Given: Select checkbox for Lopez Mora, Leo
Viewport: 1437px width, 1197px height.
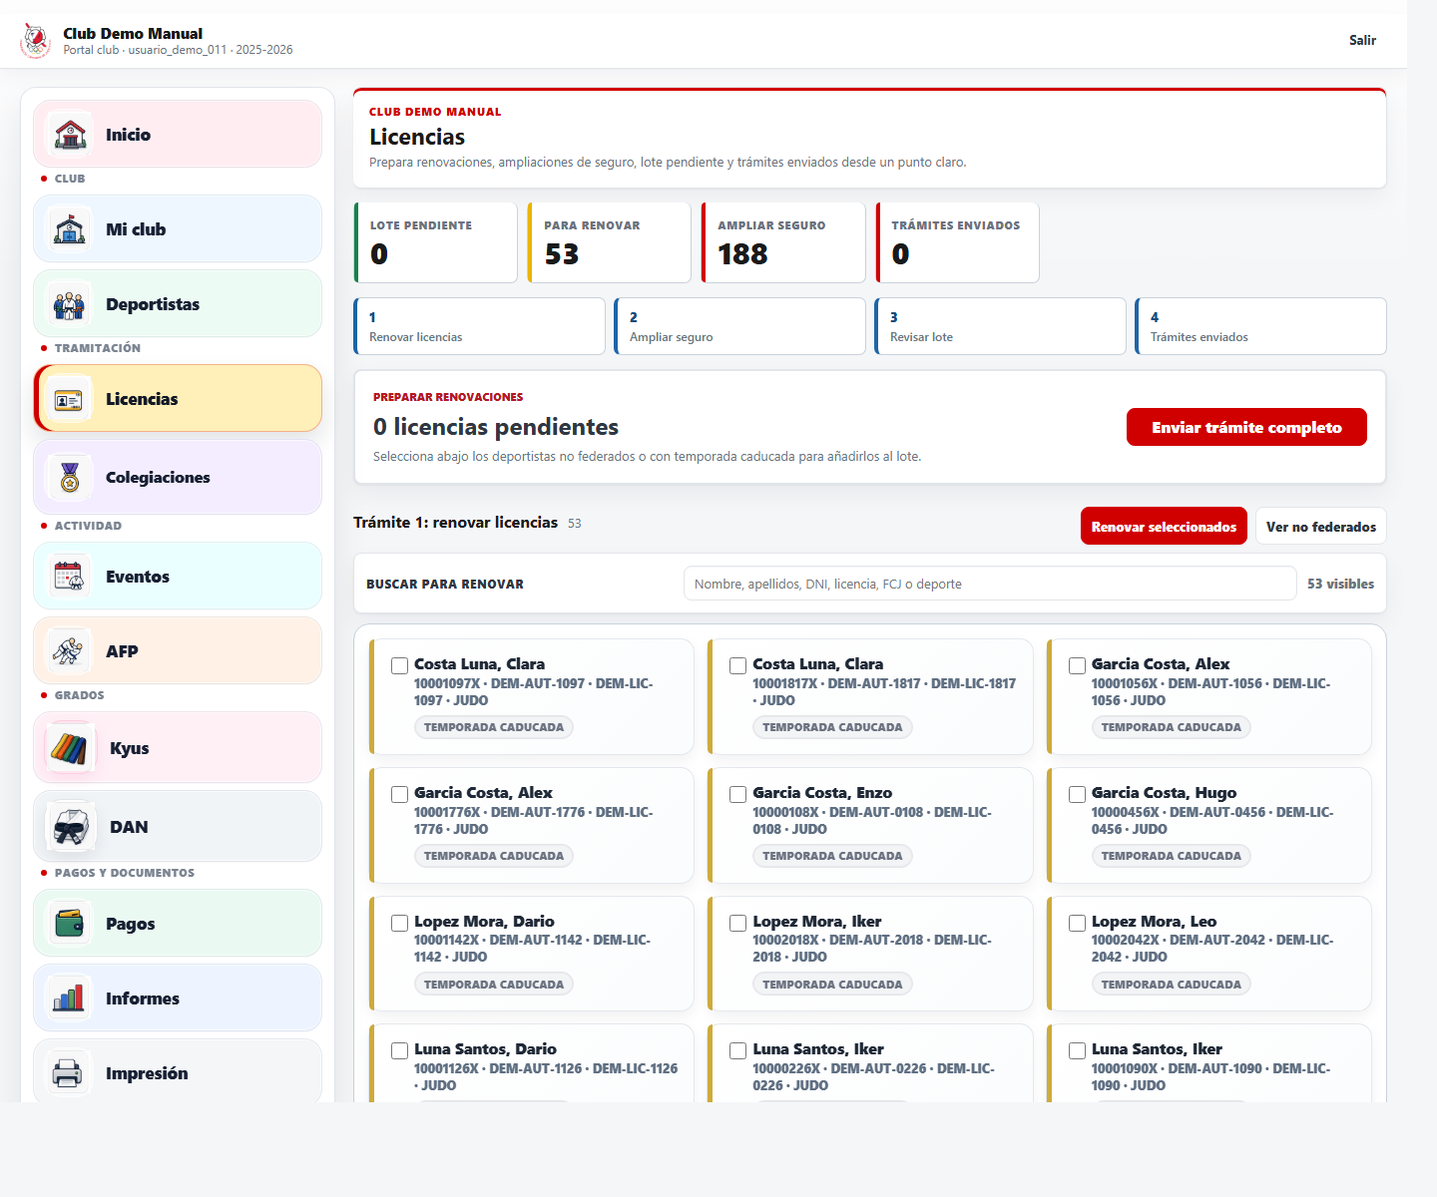Looking at the screenshot, I should tap(1077, 924).
